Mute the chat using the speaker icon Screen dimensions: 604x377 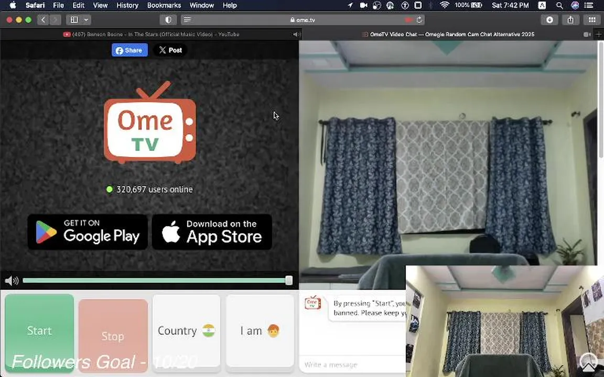pos(11,281)
